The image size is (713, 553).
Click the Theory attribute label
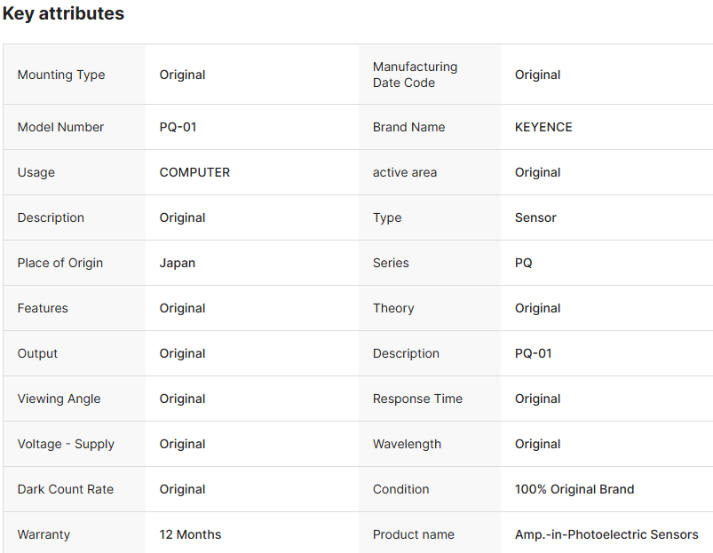click(393, 308)
